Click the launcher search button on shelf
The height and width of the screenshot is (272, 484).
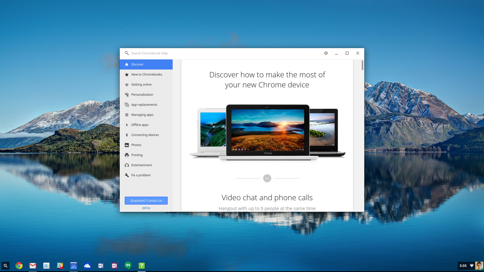point(6,266)
